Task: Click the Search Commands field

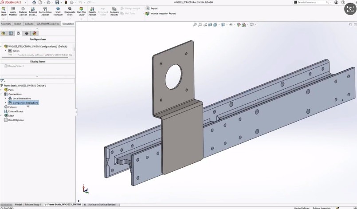Action: click(311, 2)
